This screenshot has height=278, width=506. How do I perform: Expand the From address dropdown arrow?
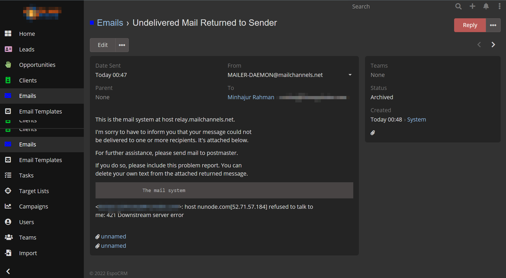(350, 75)
